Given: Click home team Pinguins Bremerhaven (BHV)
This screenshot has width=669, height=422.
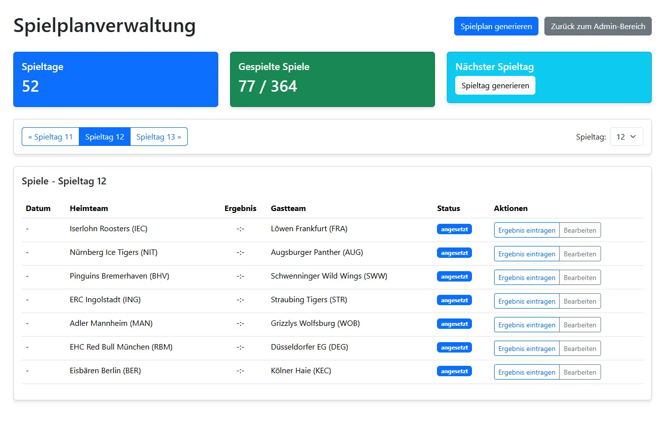Looking at the screenshot, I should click(120, 276).
